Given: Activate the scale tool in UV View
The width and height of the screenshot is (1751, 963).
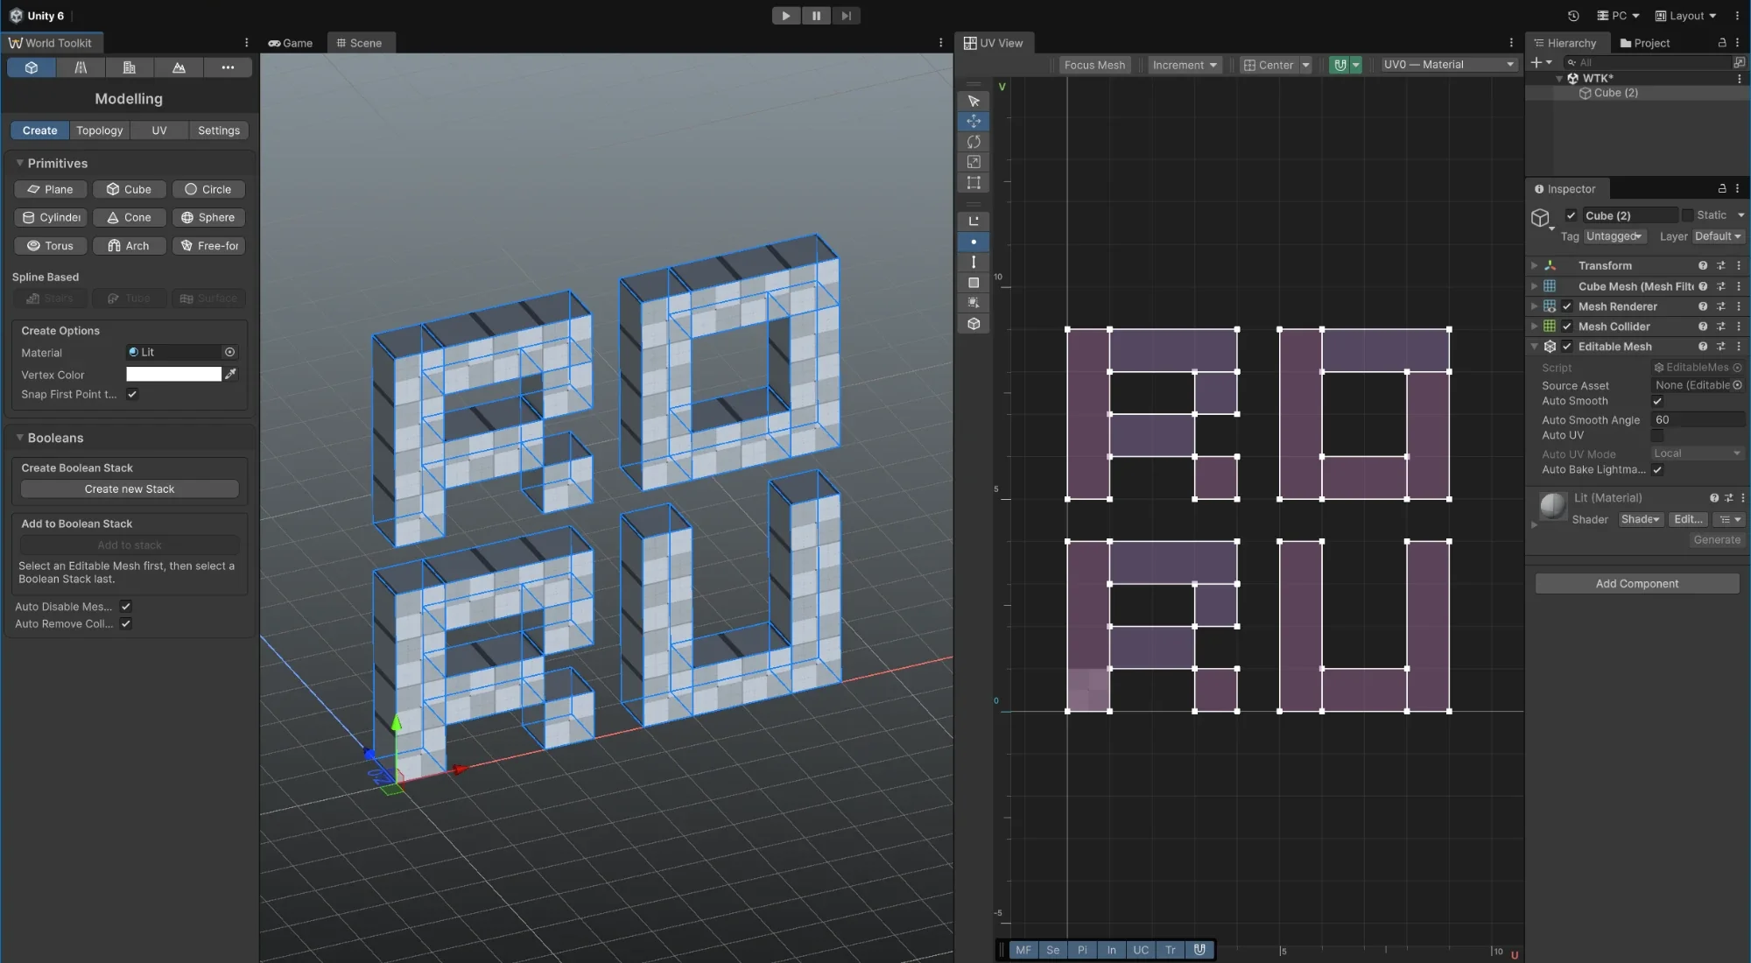Looking at the screenshot, I should (x=974, y=162).
